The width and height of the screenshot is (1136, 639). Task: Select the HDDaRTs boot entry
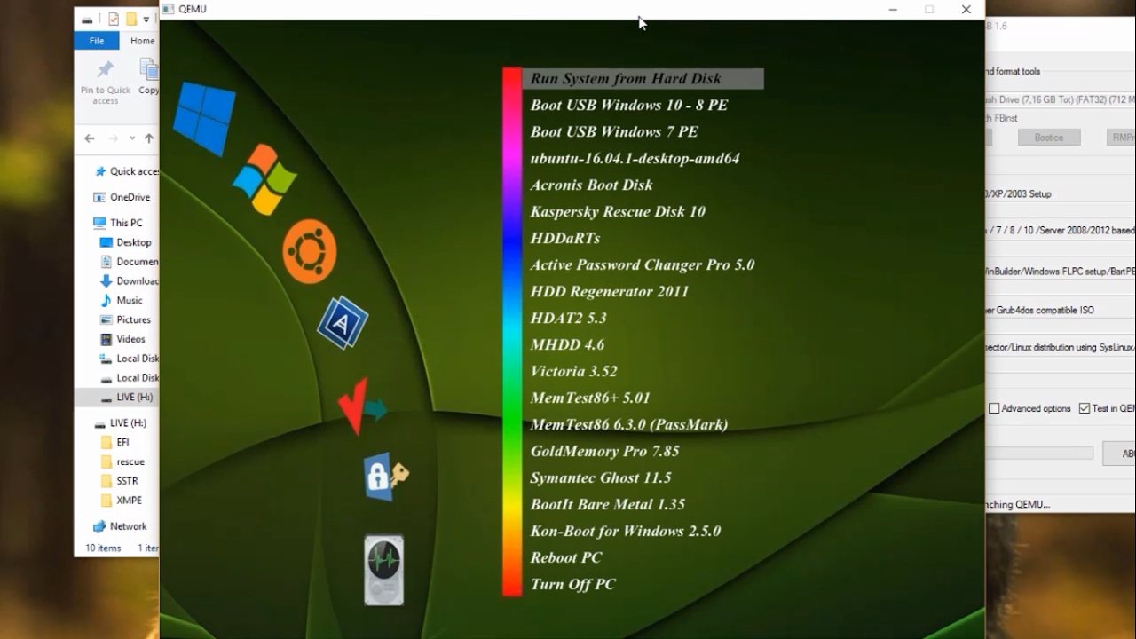pos(565,238)
